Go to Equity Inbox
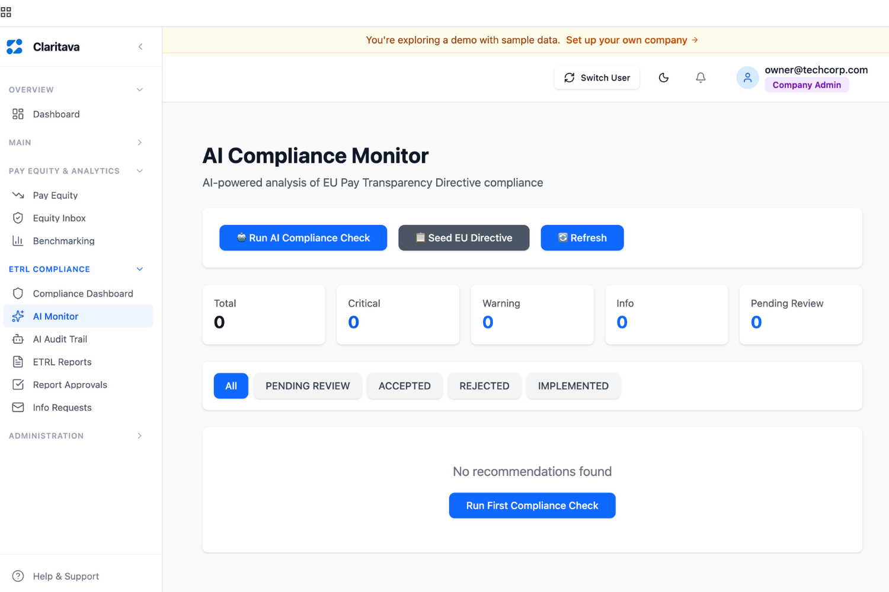Image resolution: width=889 pixels, height=592 pixels. (x=78, y=218)
